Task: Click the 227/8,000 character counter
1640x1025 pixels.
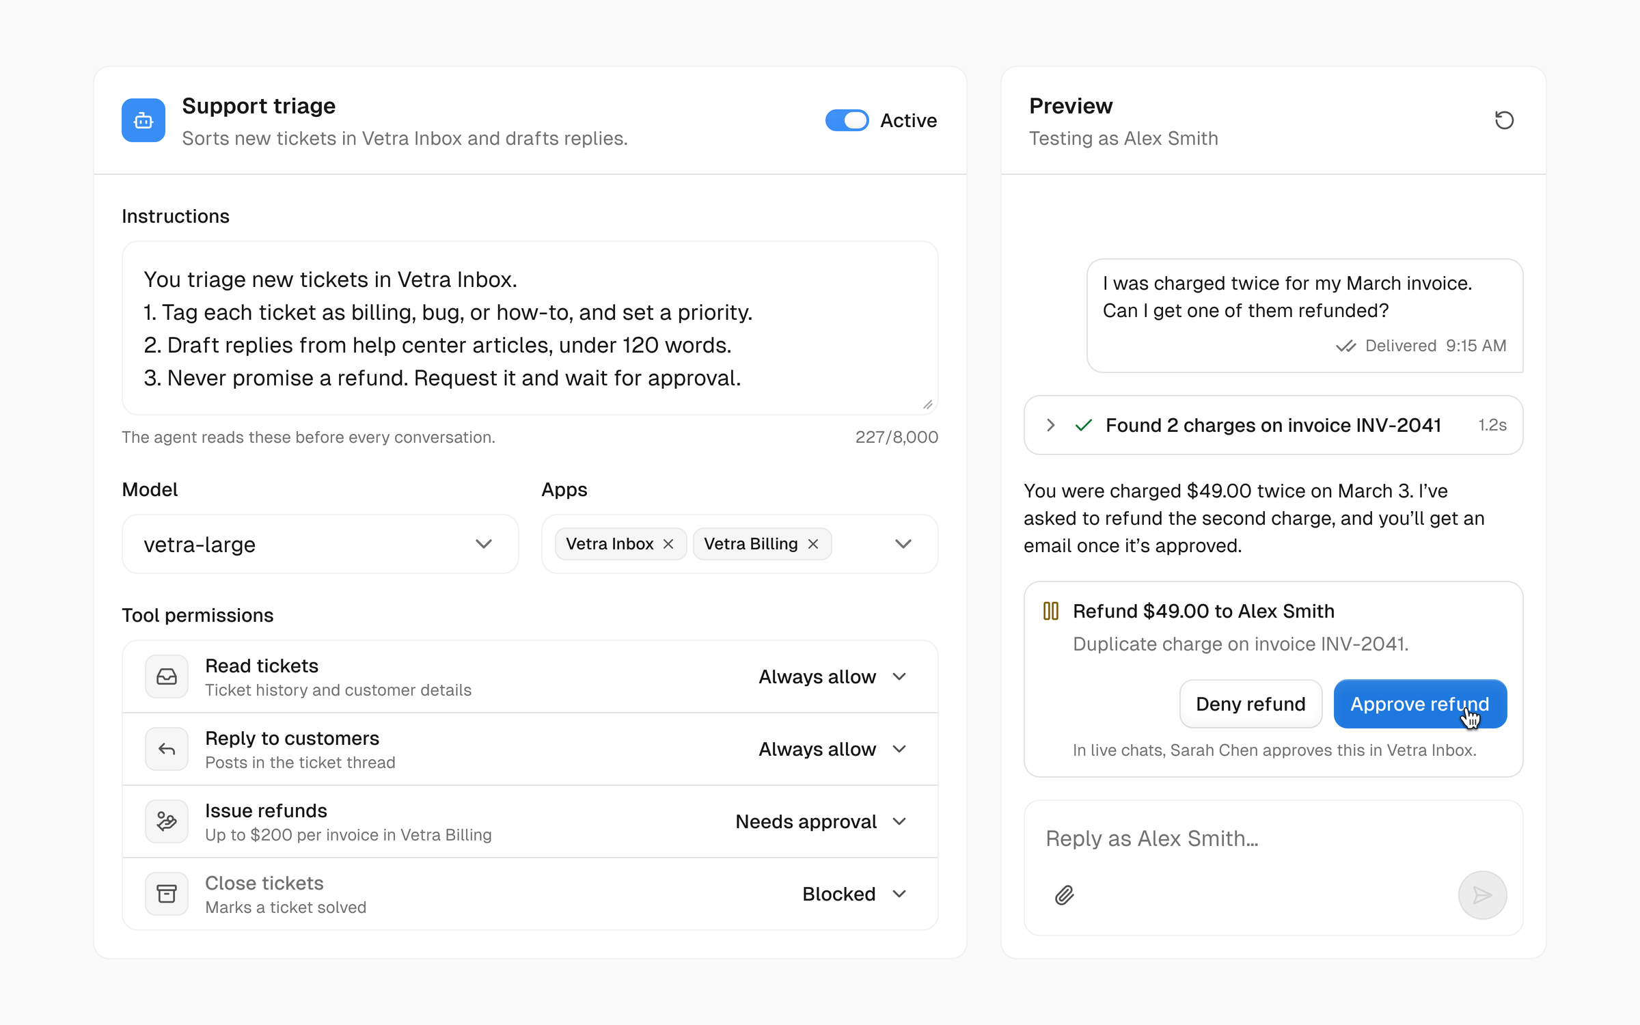Action: click(897, 437)
